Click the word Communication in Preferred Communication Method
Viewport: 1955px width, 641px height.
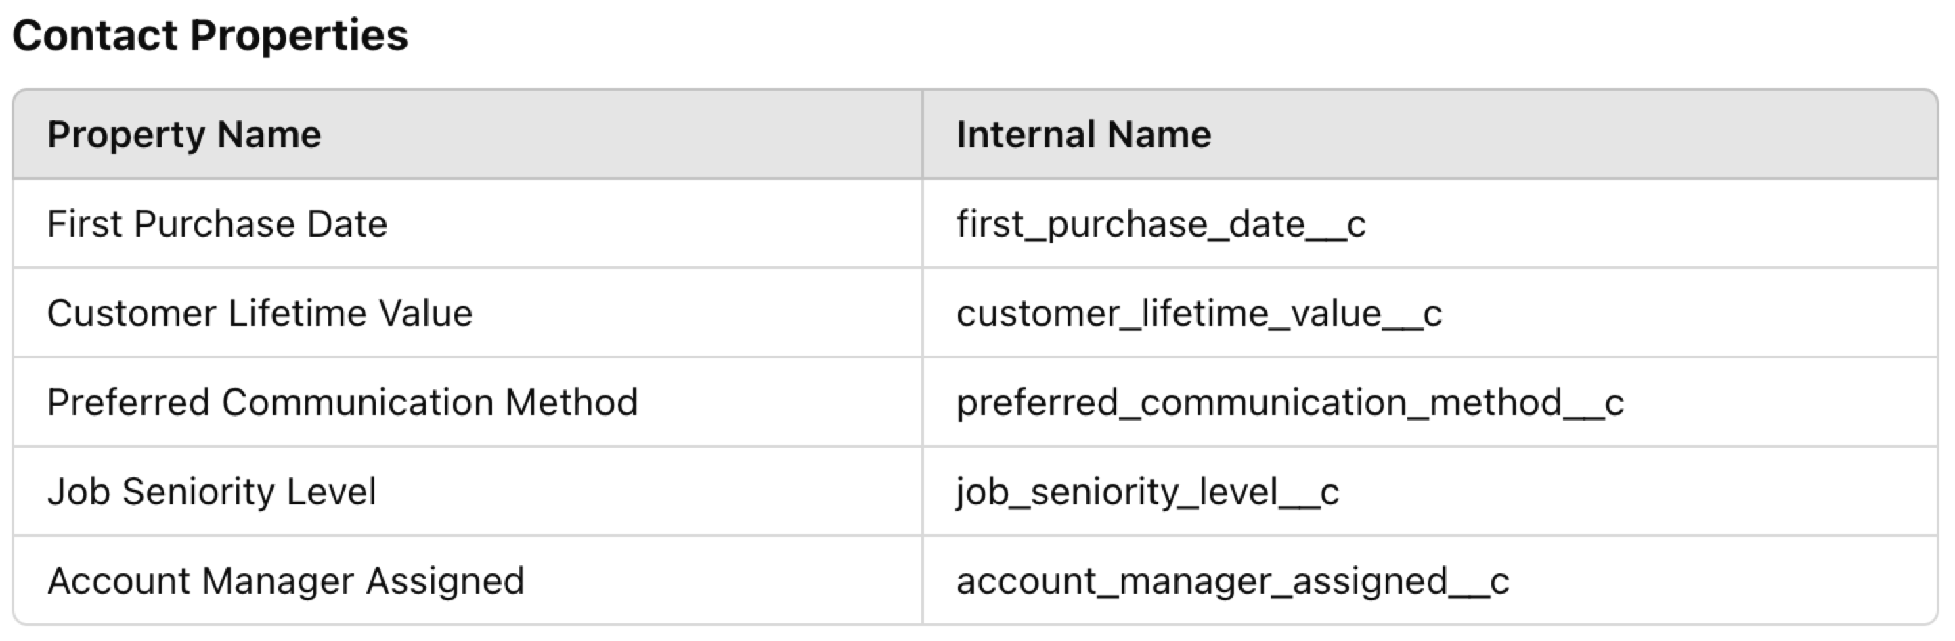click(357, 402)
